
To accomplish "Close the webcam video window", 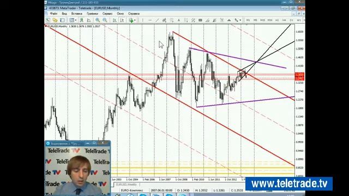I will click(x=103, y=143).
